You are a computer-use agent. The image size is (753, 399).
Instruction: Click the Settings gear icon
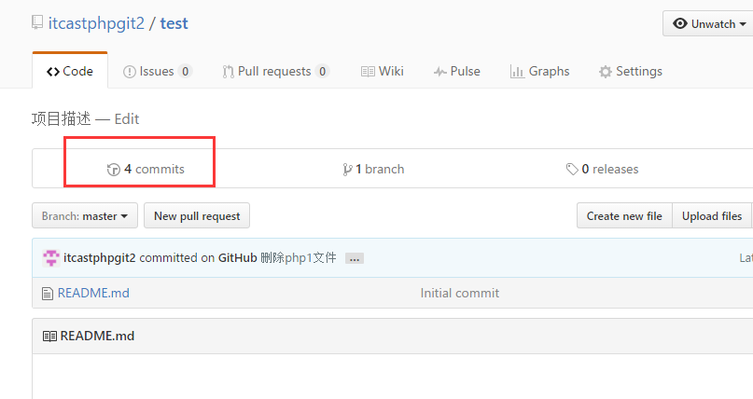click(x=605, y=72)
